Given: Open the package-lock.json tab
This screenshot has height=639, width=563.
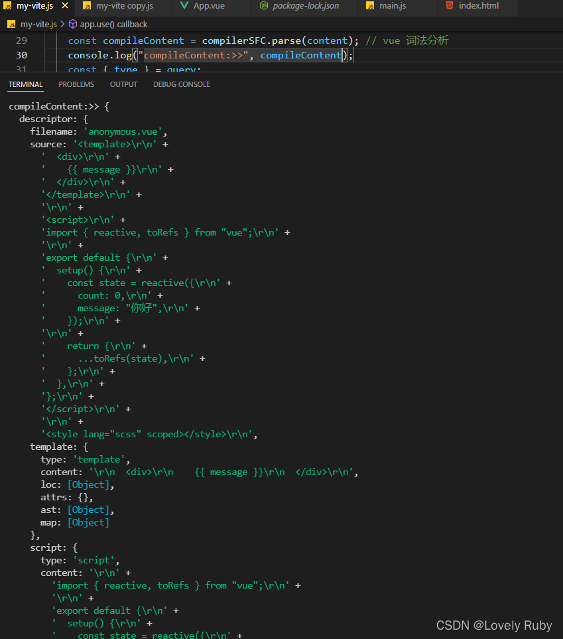Looking at the screenshot, I should [x=306, y=6].
